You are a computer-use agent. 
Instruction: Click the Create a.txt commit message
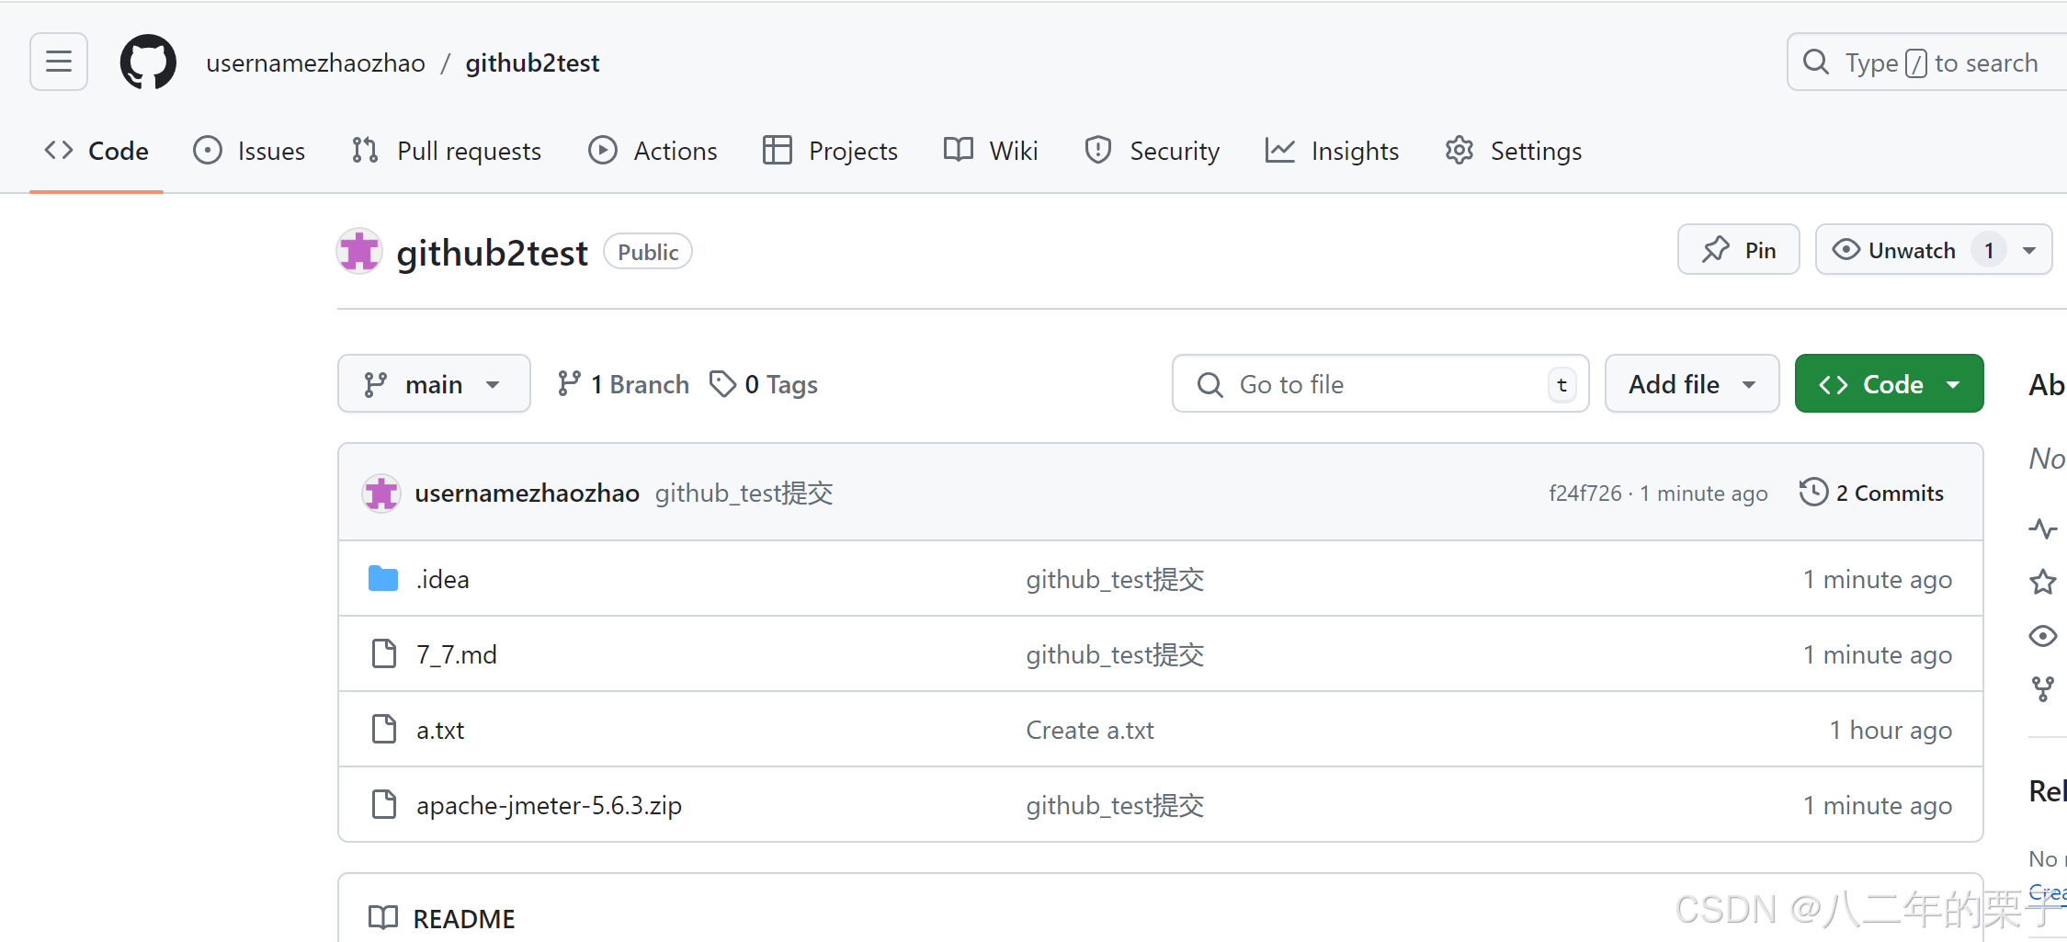[x=1090, y=730]
